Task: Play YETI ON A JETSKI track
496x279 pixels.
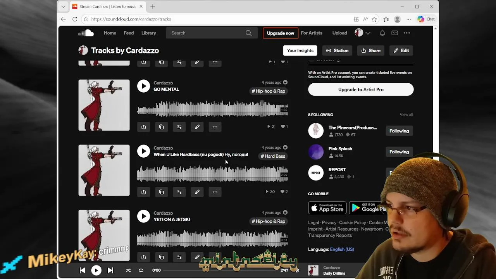Action: 143,216
